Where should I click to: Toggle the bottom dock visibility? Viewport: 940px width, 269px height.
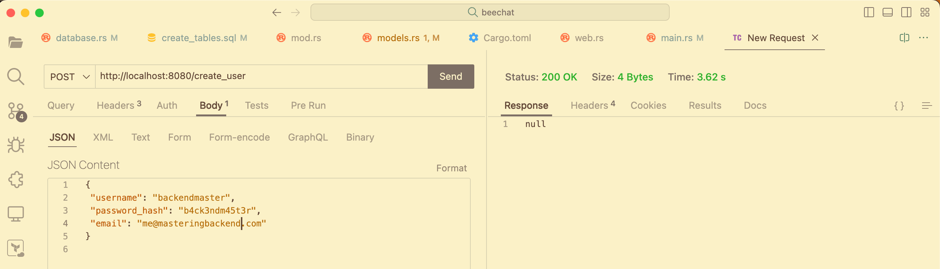click(x=887, y=12)
